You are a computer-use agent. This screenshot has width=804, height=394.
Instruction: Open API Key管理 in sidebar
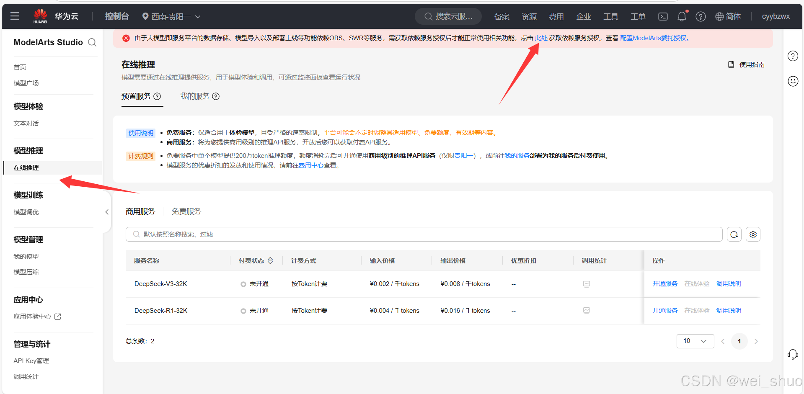31,361
